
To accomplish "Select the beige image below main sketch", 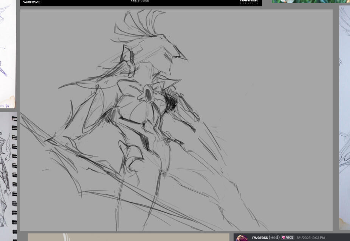I will click(129, 237).
